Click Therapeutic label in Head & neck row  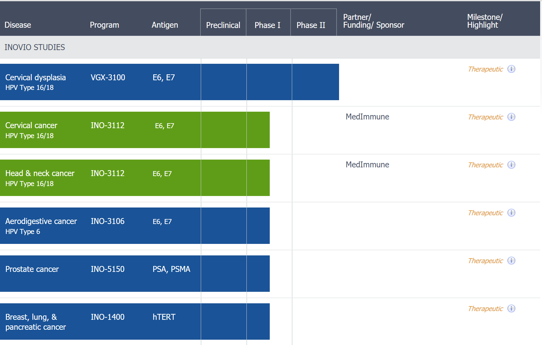(485, 165)
